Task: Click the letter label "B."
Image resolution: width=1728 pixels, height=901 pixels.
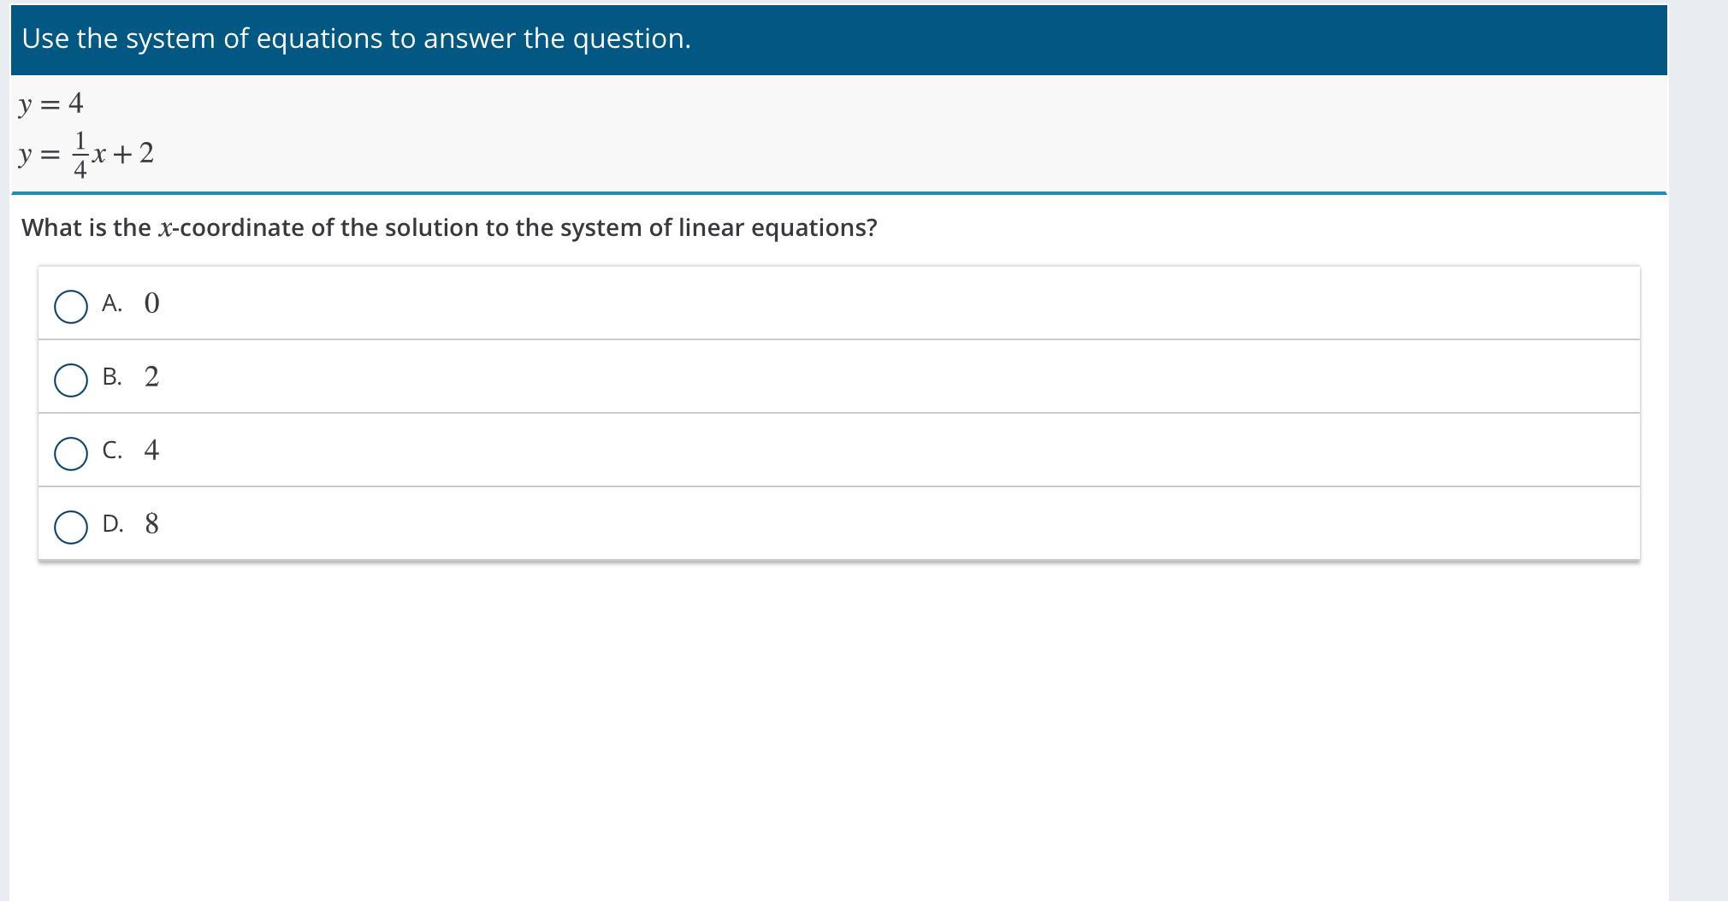Action: click(112, 377)
